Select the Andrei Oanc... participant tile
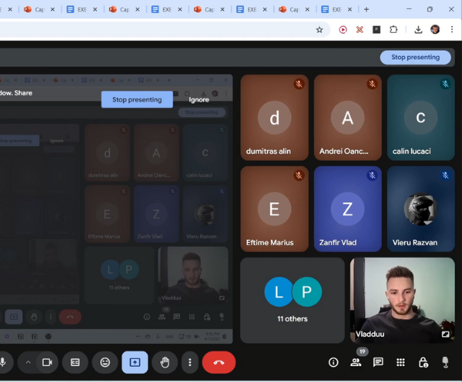This screenshot has height=382, width=462. coord(347,118)
